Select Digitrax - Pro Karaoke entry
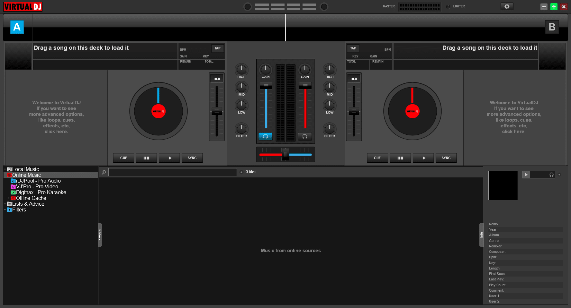The image size is (571, 308). [41, 193]
